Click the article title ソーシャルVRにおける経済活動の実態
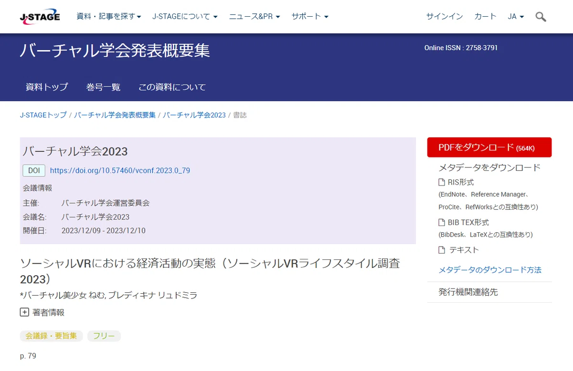Screen dimensions: 573x371 pos(210,270)
